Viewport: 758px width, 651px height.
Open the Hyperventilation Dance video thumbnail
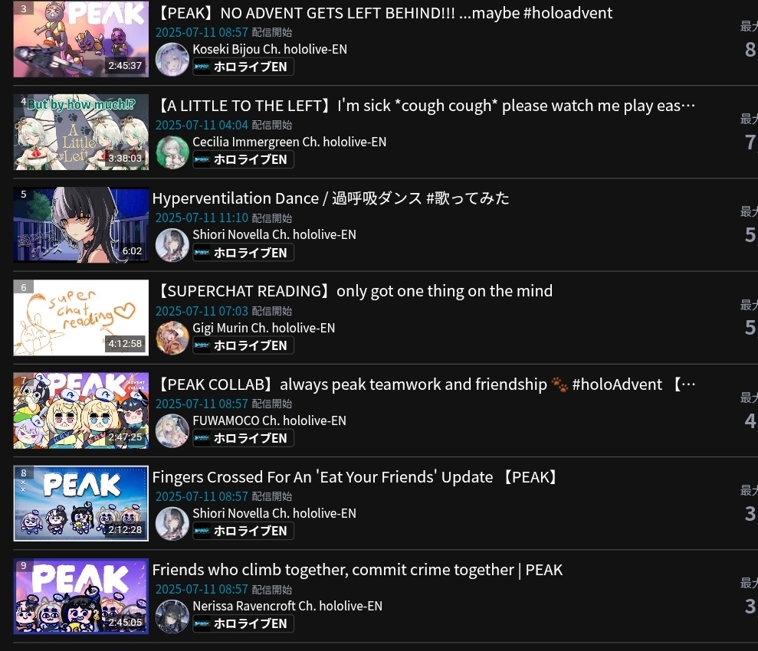(80, 225)
